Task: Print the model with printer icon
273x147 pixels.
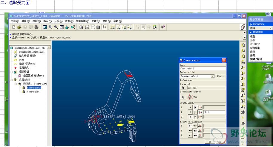Action: pos(36,27)
